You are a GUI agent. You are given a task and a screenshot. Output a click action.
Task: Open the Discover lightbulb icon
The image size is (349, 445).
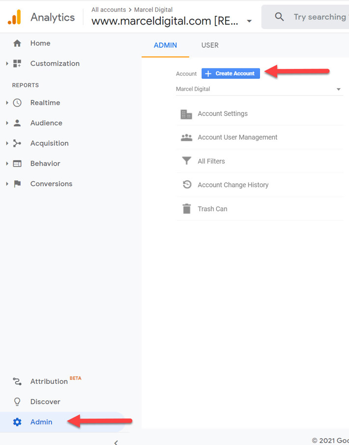point(17,402)
